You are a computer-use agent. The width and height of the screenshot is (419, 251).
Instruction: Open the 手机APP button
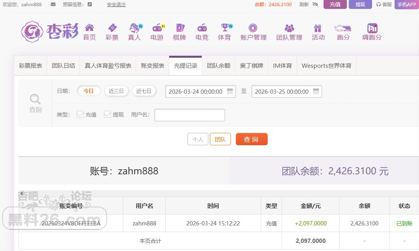(407, 4)
